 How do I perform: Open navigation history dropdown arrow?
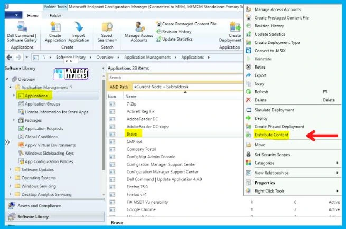(27, 58)
